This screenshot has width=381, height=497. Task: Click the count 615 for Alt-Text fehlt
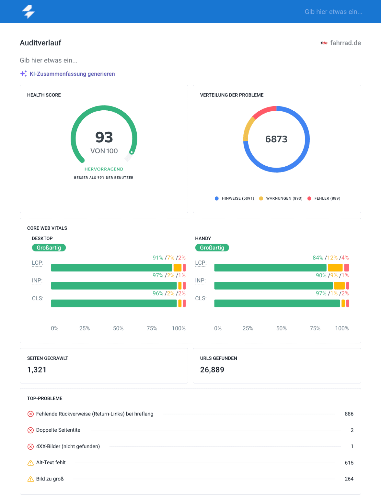click(349, 463)
